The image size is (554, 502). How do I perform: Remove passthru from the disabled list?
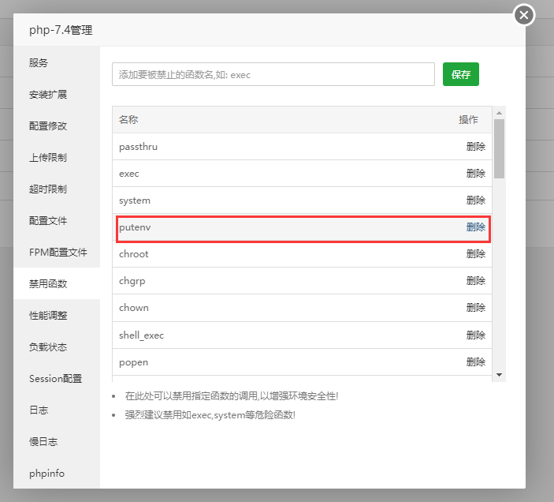tap(475, 147)
